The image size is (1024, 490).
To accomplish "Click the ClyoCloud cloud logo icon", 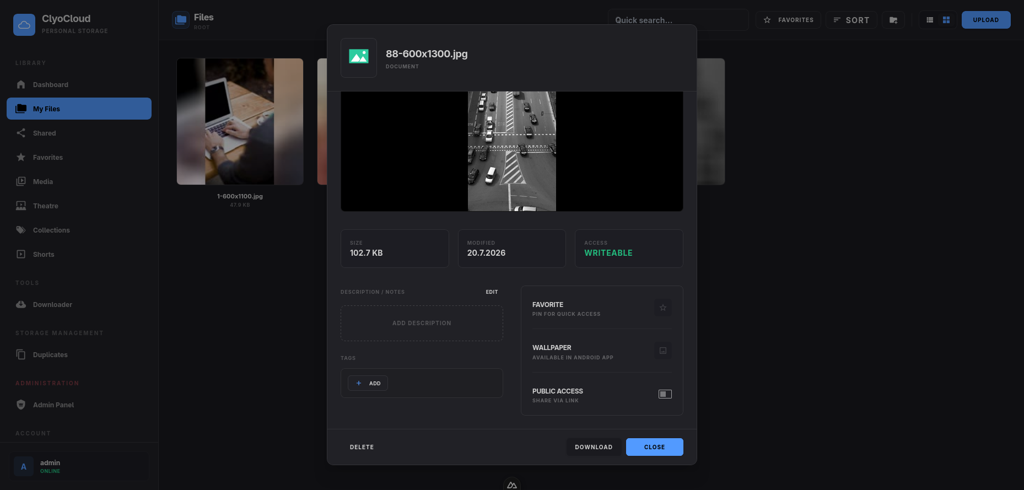I will [x=24, y=25].
